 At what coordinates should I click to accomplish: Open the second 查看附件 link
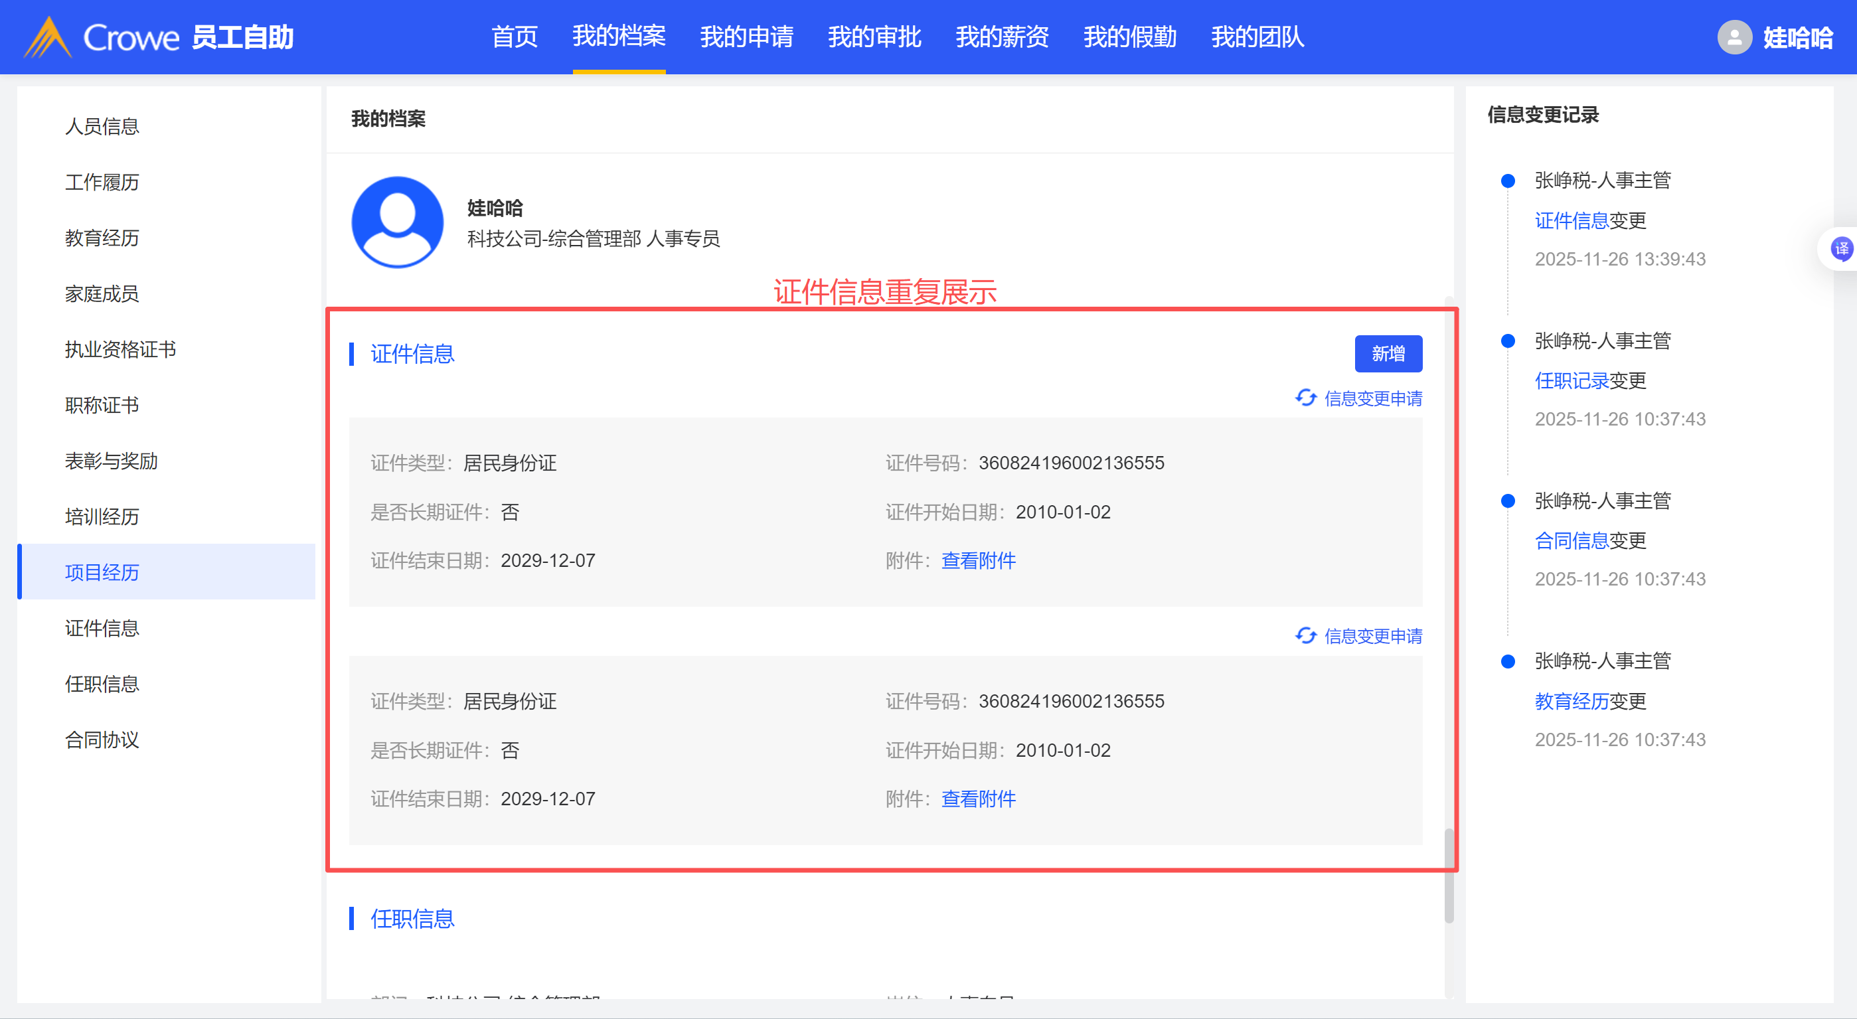click(x=978, y=799)
